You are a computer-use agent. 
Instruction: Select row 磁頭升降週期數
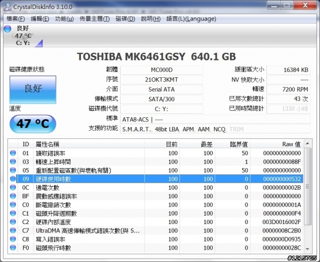tap(155, 213)
